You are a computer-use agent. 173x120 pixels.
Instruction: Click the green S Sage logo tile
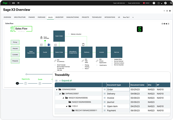140,29
